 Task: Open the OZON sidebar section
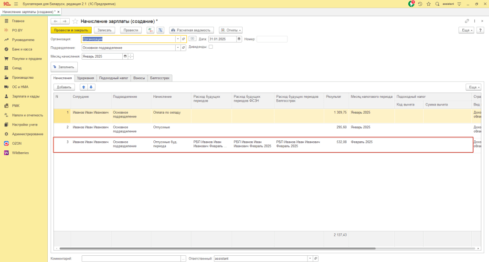17,143
